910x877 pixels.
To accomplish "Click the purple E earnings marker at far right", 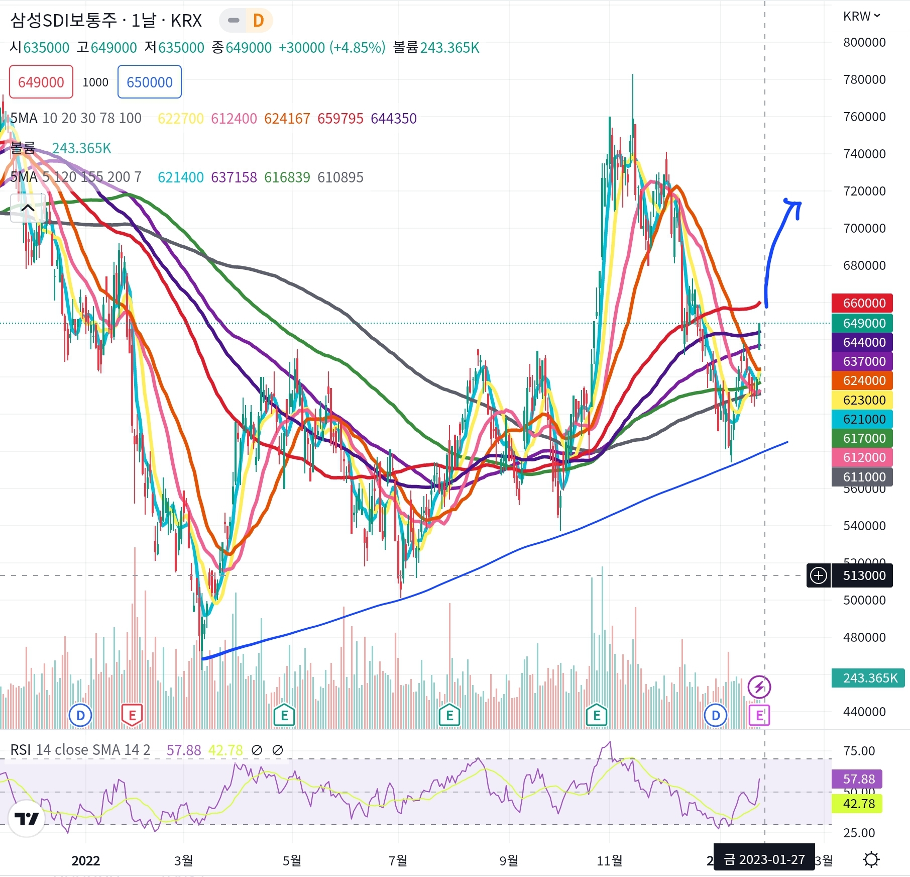I will click(x=759, y=715).
